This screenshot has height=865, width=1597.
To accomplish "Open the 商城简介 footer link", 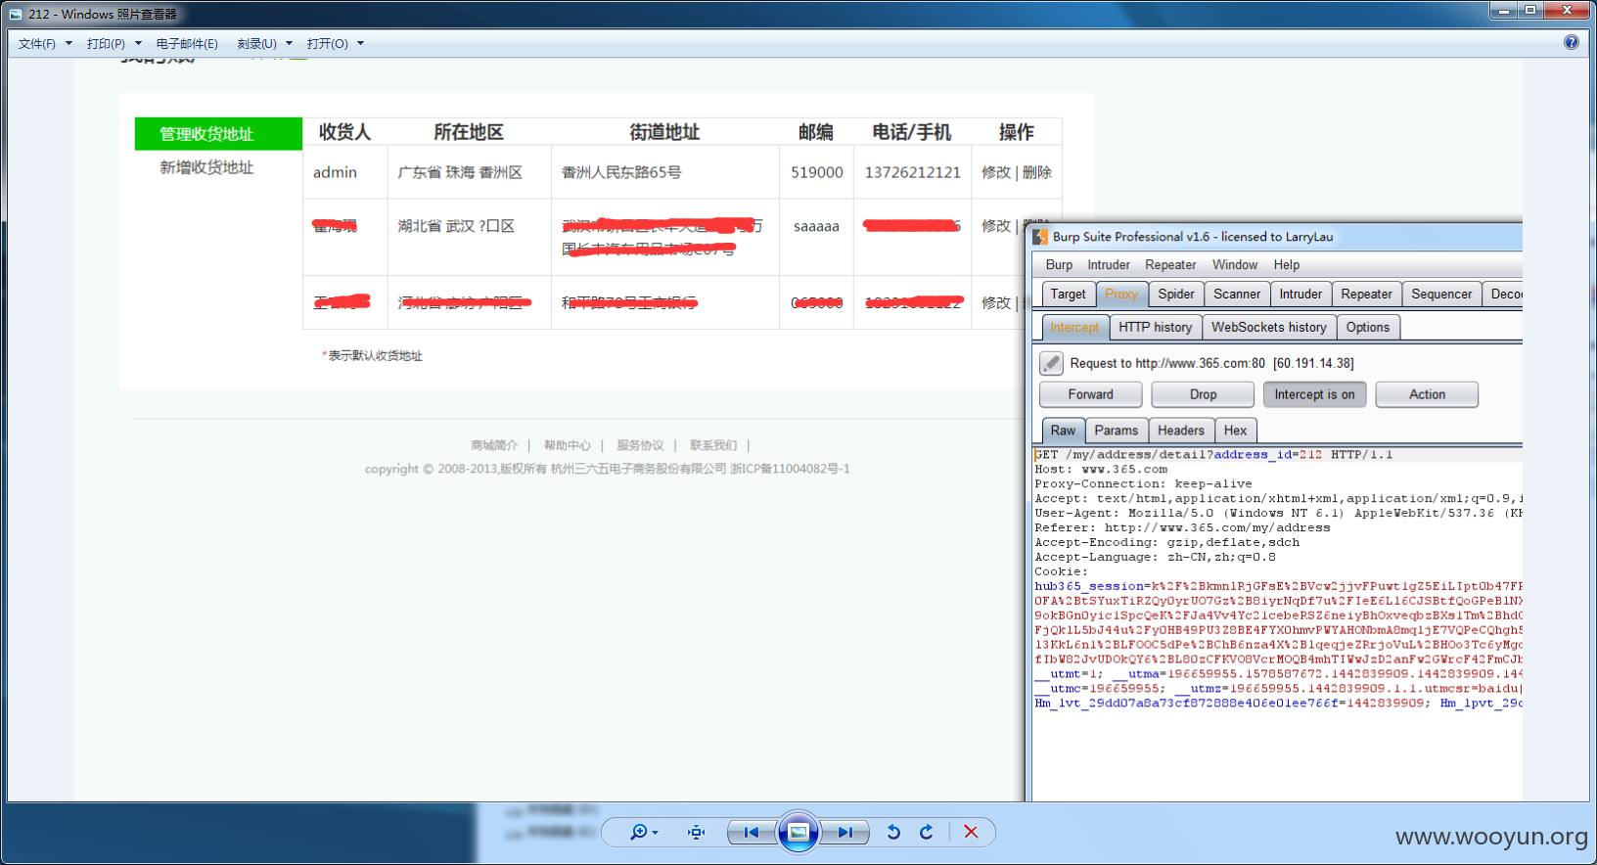I will (x=494, y=445).
